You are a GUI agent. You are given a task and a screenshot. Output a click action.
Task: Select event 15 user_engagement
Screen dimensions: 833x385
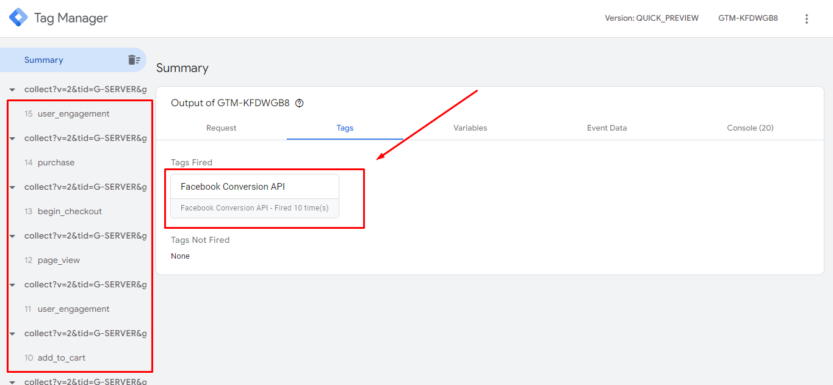click(73, 113)
